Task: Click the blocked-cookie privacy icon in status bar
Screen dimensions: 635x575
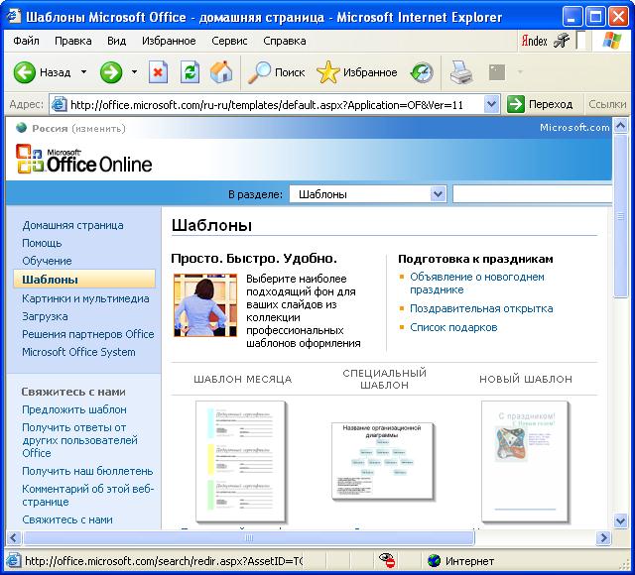Action: [387, 560]
